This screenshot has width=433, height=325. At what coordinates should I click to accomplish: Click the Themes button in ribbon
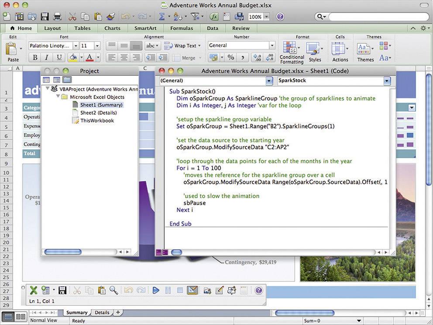(365, 52)
